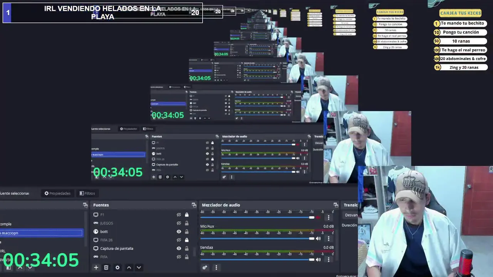Mute the tiendaa channel speaker
The width and height of the screenshot is (493, 277).
(x=318, y=260)
